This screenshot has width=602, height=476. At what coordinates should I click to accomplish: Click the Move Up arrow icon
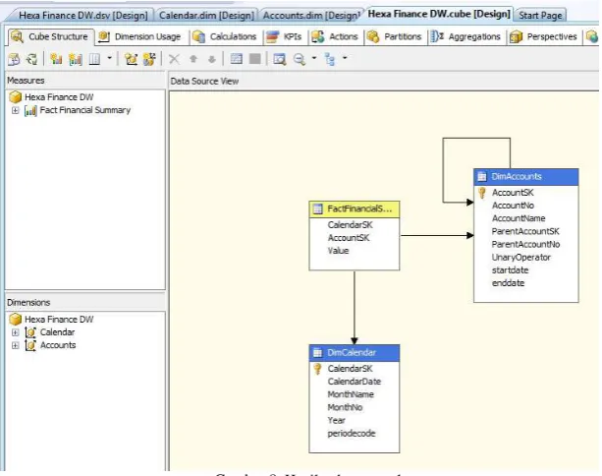coord(193,59)
